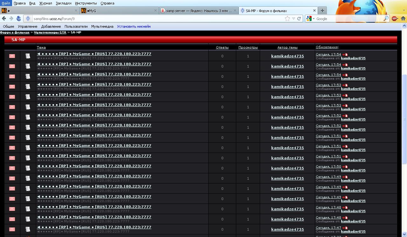This screenshot has width=407, height=237.
Task: Open the Общее toolbar menu
Action: 9,26
